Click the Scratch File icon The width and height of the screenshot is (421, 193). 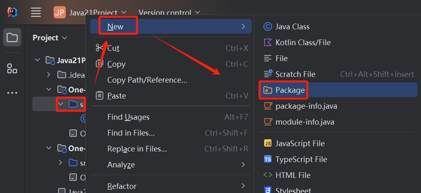coord(268,74)
